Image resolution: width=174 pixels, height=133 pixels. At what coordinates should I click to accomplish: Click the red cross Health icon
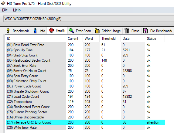pyautogui.click(x=51, y=30)
